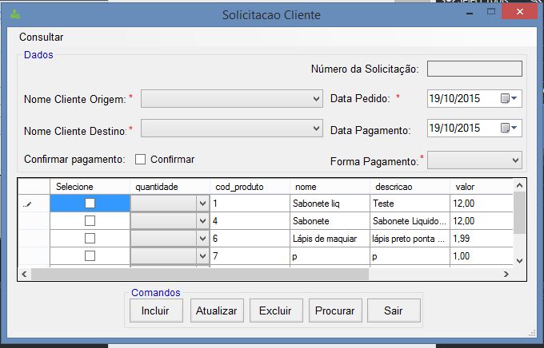
Task: Select the 1,99 valor cell
Action: (x=482, y=238)
